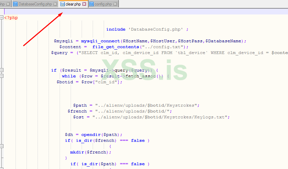The image size is (288, 169).
Task: Click the $ost = Keylogs.txt path line
Action: click(151, 117)
